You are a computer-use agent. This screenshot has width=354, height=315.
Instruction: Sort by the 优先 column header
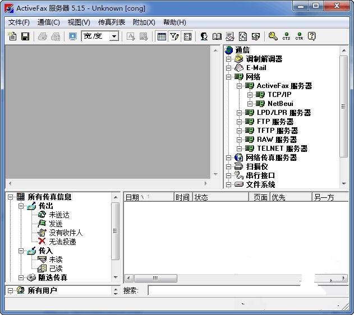tap(291, 197)
